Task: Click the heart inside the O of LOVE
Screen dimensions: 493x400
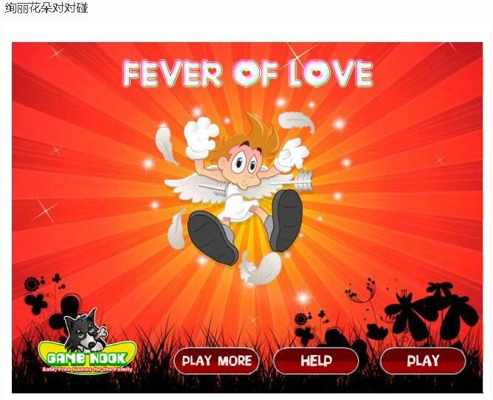Action: coord(317,74)
